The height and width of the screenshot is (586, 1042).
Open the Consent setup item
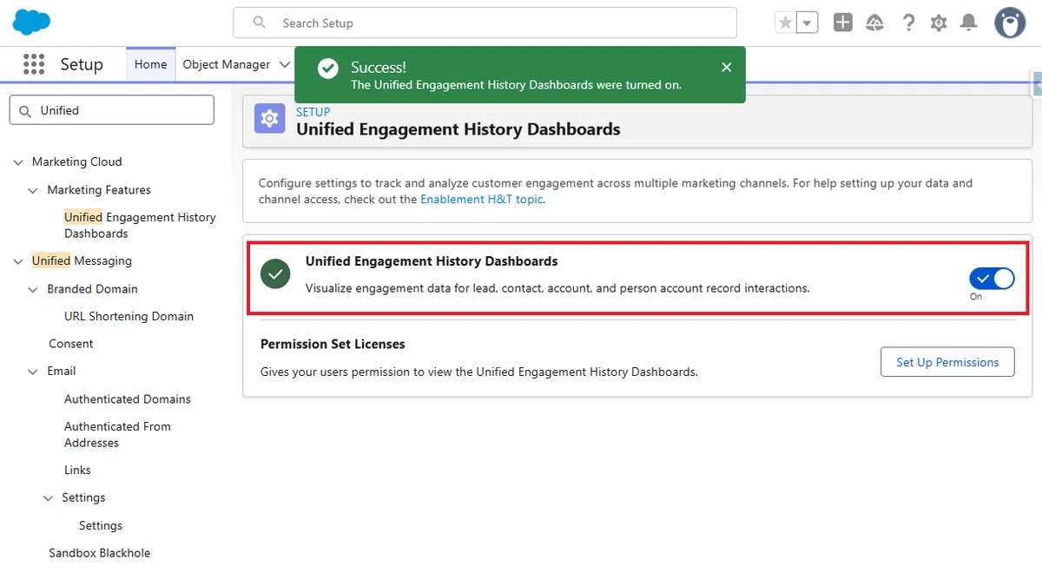tap(70, 344)
